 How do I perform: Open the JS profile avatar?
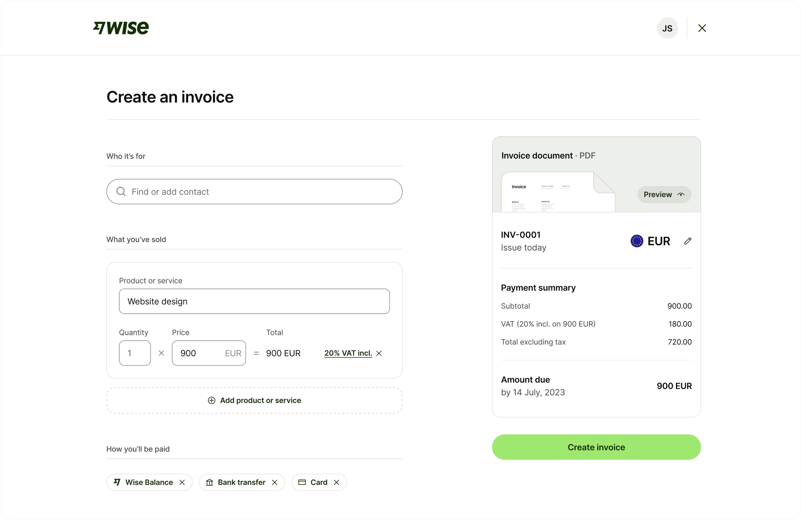coord(667,28)
